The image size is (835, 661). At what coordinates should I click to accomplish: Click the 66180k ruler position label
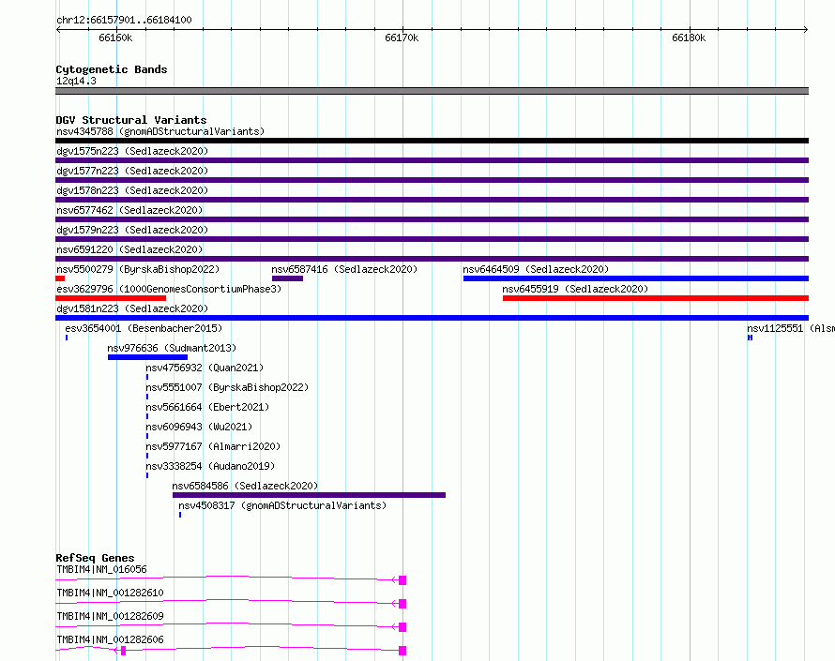(689, 38)
